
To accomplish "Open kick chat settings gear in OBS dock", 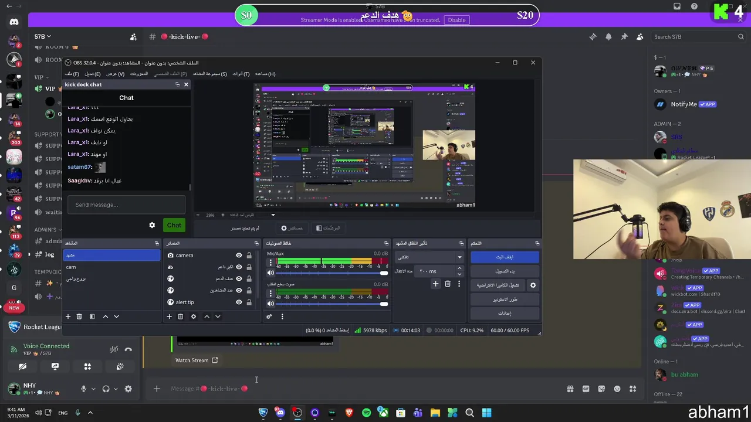I will [152, 225].
